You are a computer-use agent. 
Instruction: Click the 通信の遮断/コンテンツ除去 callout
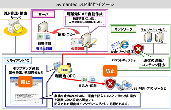tap(154, 63)
